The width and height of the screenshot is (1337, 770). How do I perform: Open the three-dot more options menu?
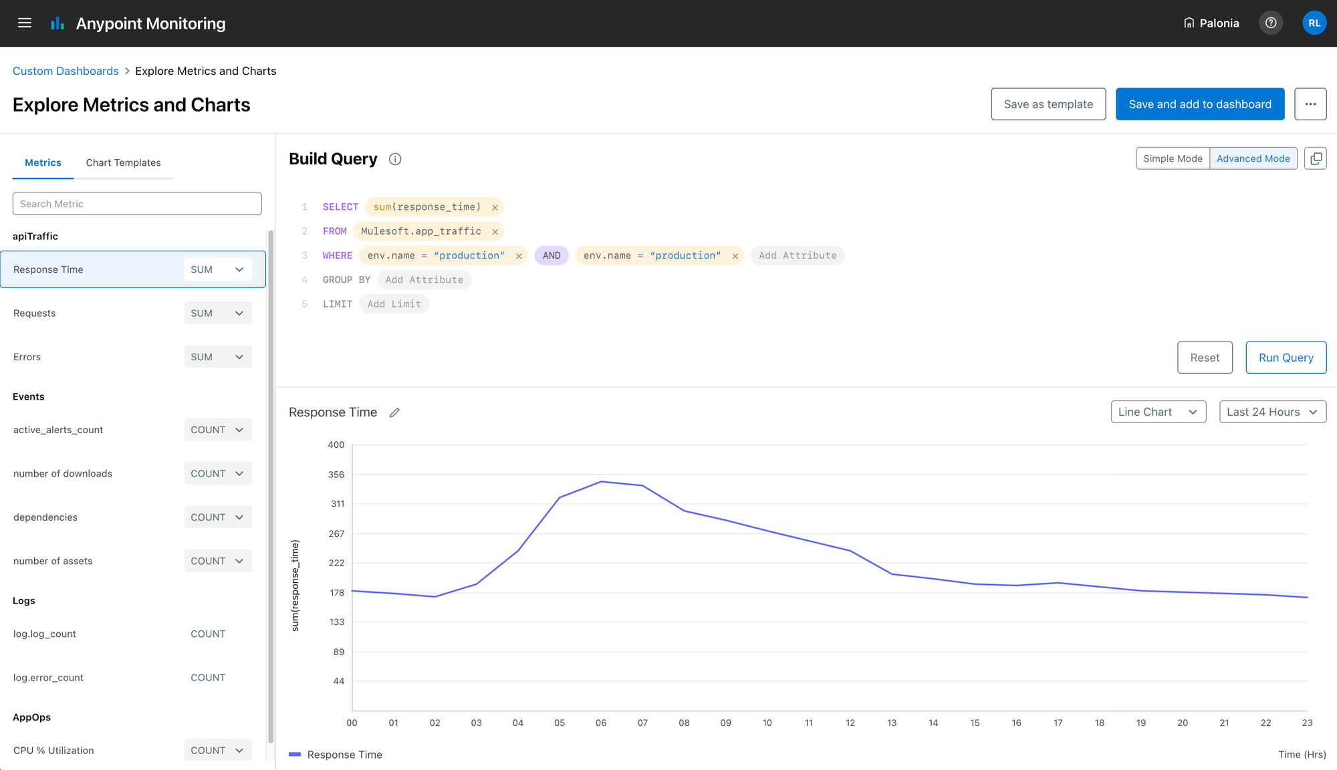pos(1310,104)
